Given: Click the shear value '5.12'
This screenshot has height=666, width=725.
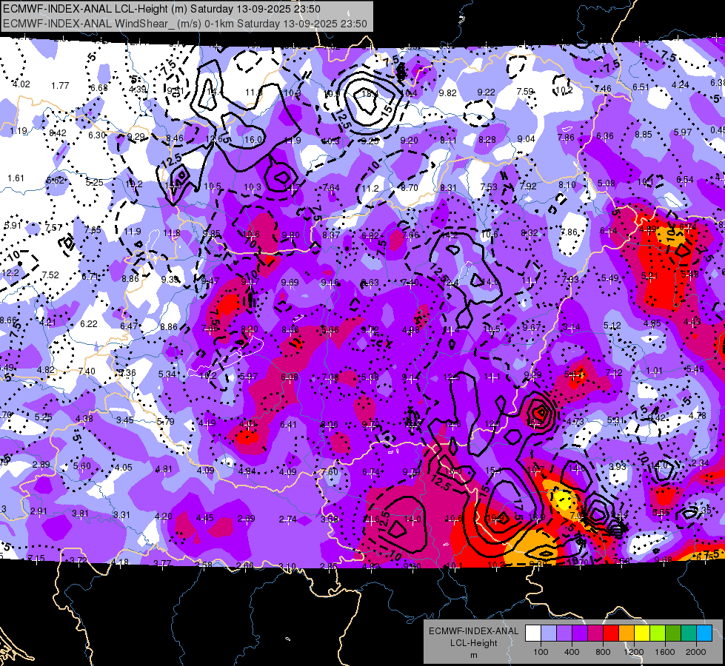Looking at the screenshot, I should 612,326.
